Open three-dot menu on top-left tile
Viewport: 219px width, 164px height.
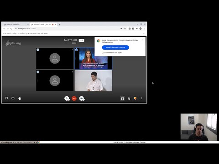click(72, 50)
